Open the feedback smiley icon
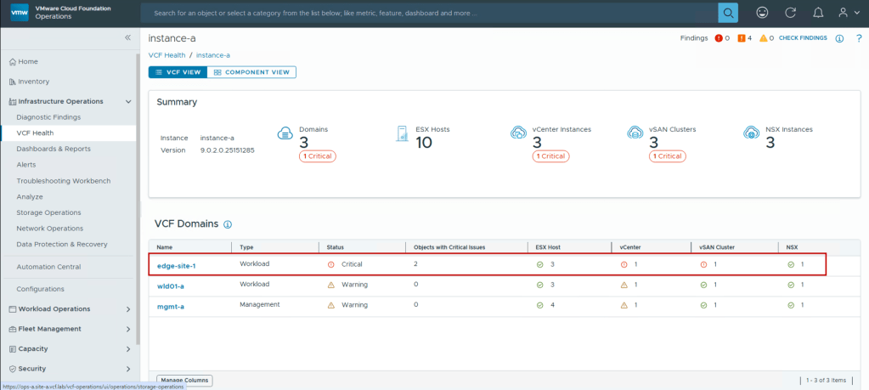This screenshot has width=869, height=390. [763, 12]
